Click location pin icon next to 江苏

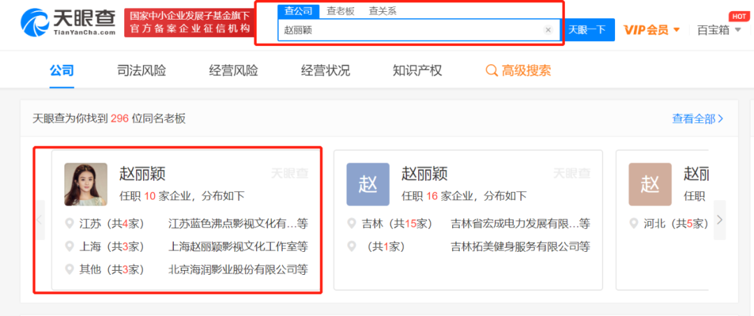69,224
